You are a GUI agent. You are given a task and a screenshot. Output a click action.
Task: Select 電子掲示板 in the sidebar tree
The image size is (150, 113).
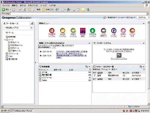(x=11, y=59)
